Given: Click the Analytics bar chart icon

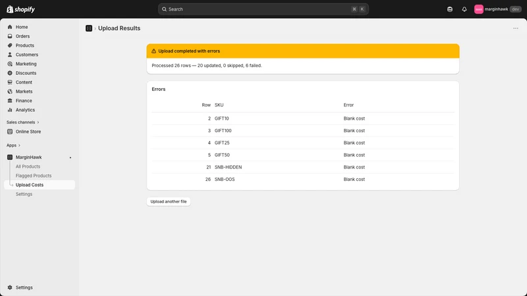Looking at the screenshot, I should pyautogui.click(x=10, y=110).
